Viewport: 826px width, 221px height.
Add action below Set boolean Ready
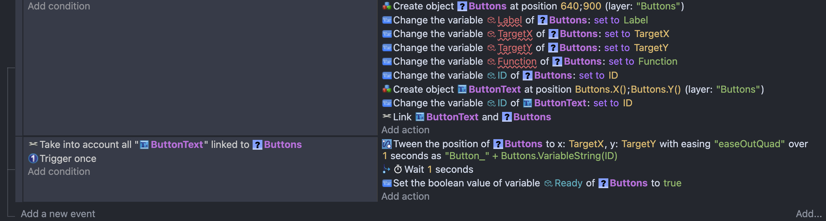point(405,197)
